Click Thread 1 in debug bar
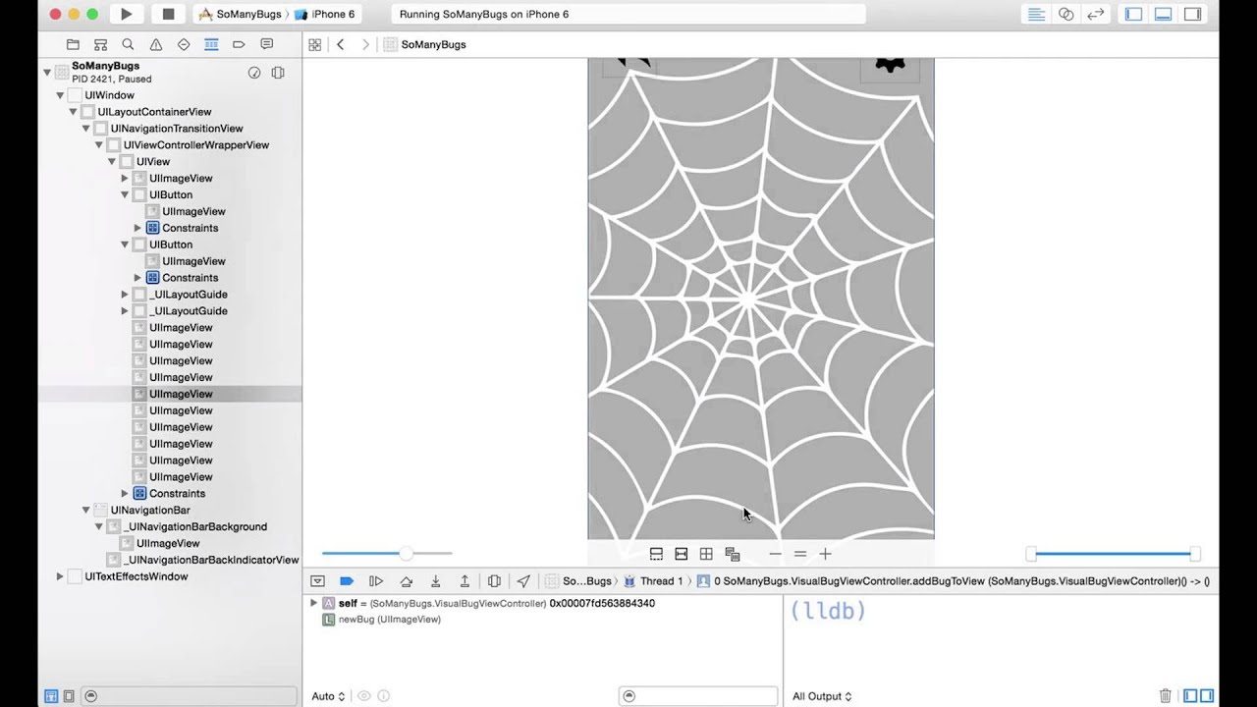Viewport: 1257px width, 707px height. tap(653, 581)
